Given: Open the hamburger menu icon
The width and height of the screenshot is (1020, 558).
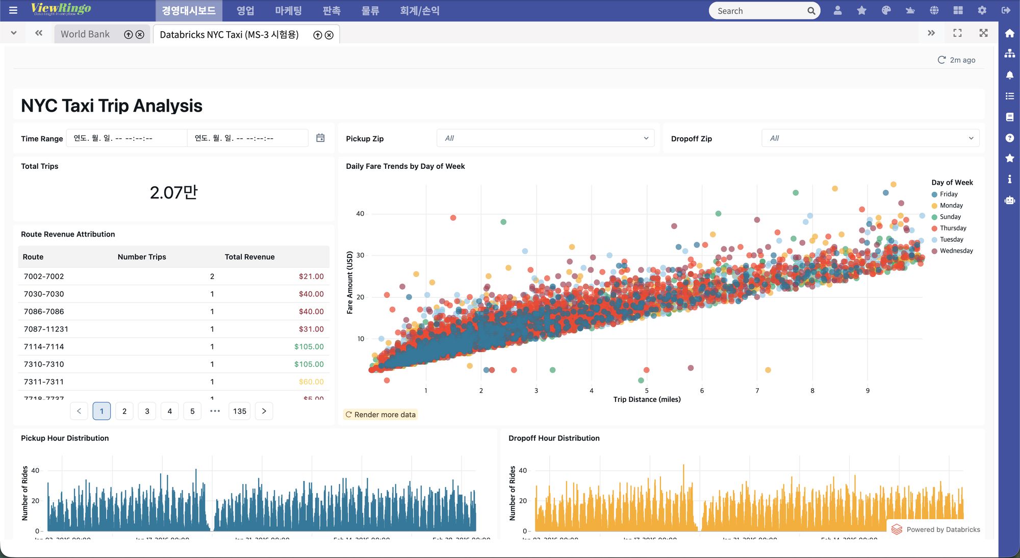Looking at the screenshot, I should (x=13, y=10).
